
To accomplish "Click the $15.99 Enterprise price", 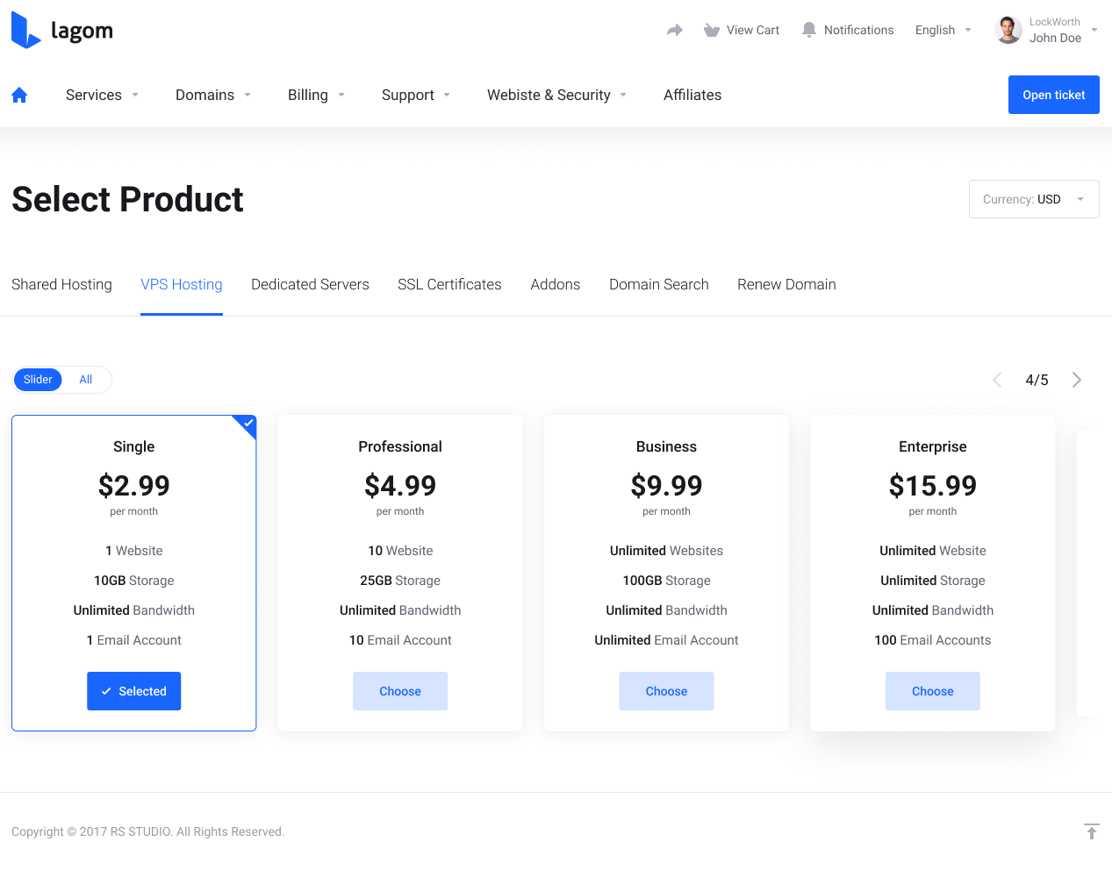I will coord(933,485).
